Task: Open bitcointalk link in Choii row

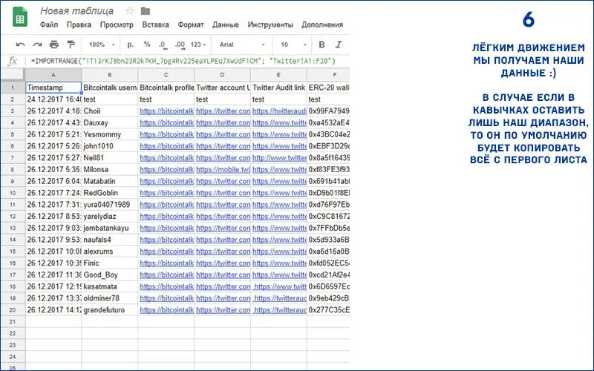Action: pos(166,111)
